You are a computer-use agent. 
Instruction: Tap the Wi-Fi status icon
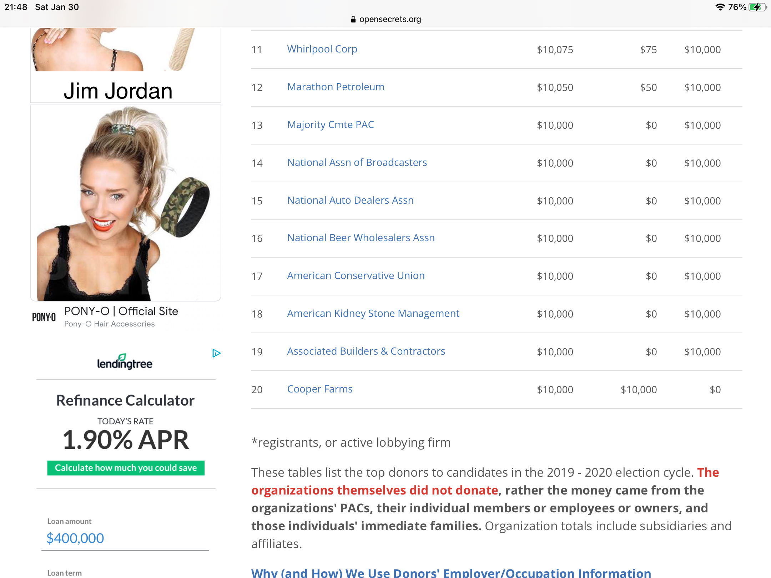point(720,7)
